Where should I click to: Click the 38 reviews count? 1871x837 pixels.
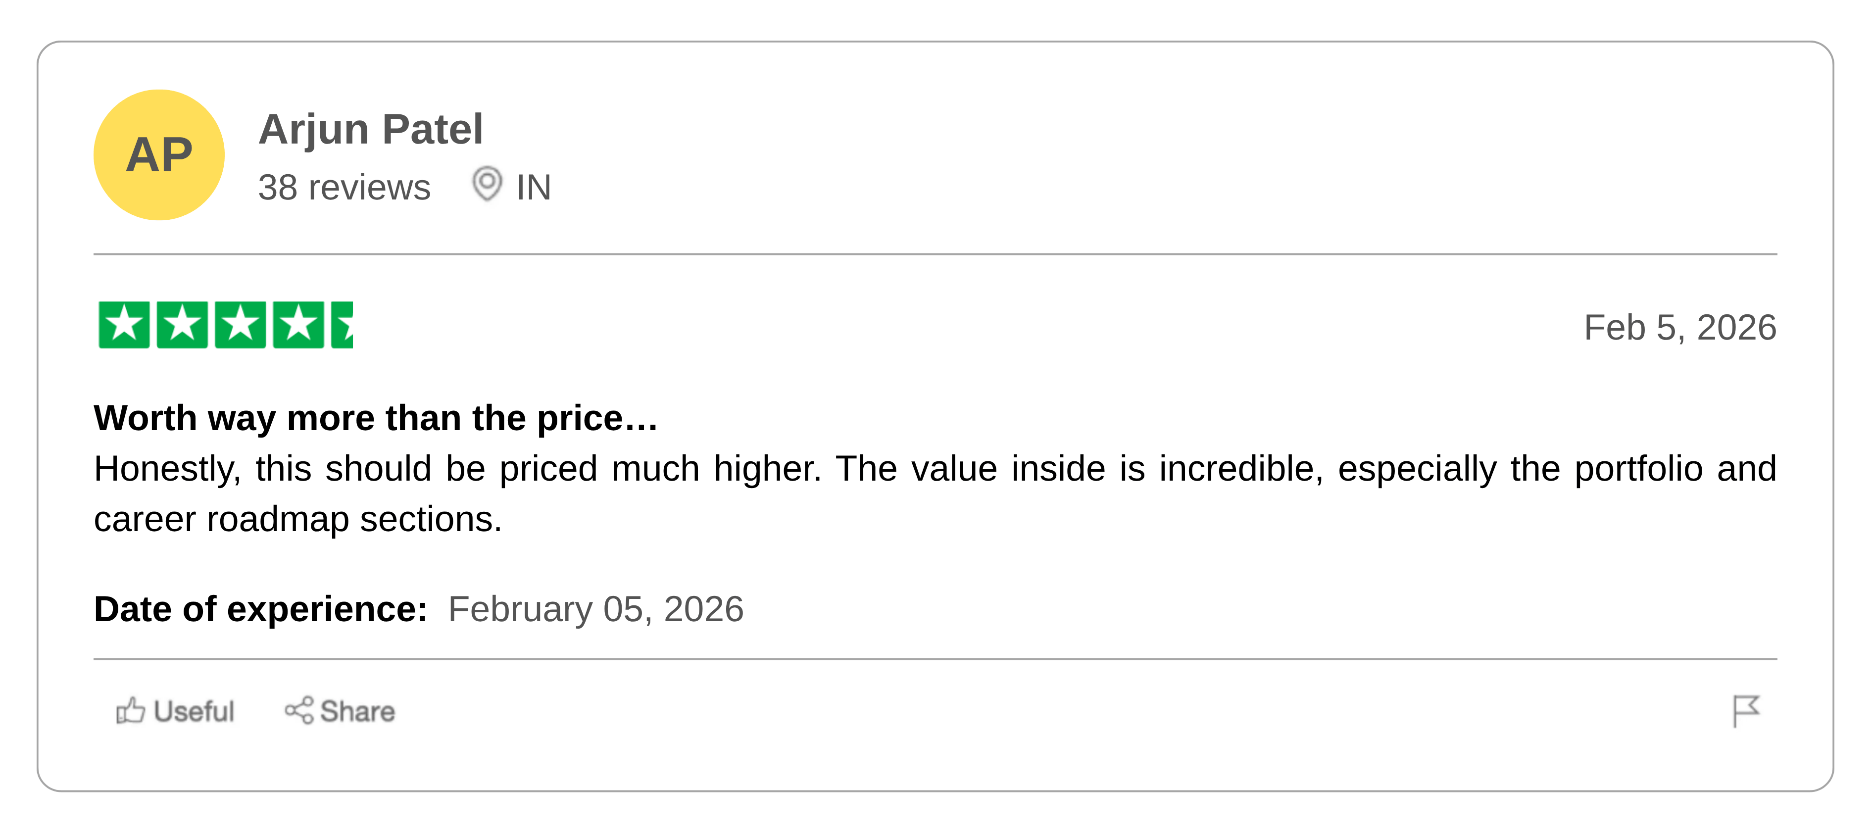(x=345, y=188)
